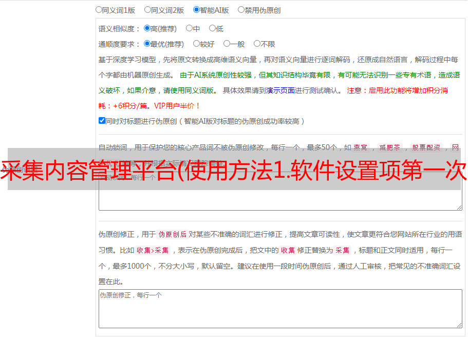This screenshot has height=338, width=468.
Task: Set 语义相似度 to 低
Action: click(x=212, y=28)
